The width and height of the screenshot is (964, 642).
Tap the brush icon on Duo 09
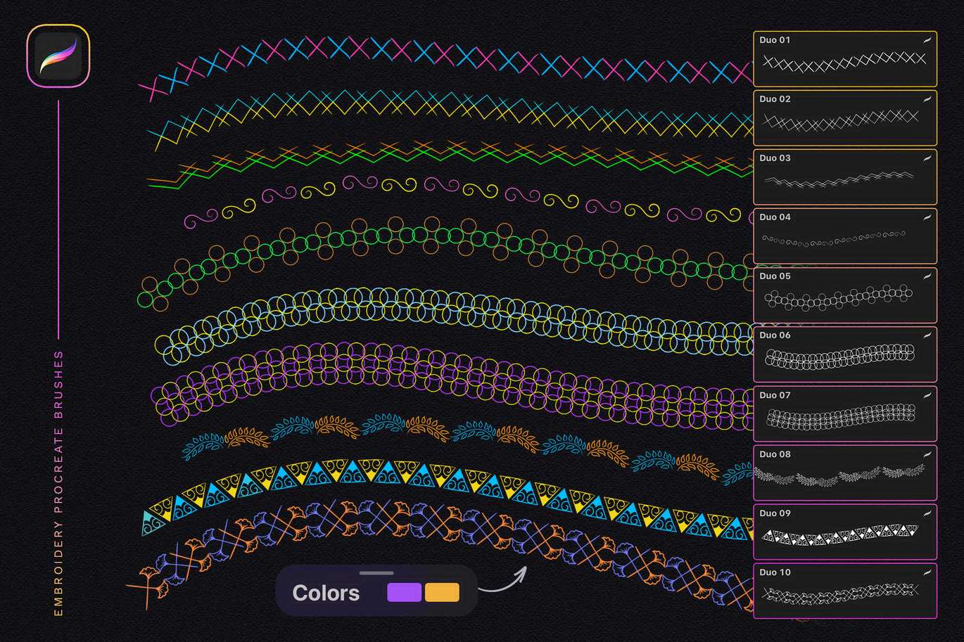(927, 514)
